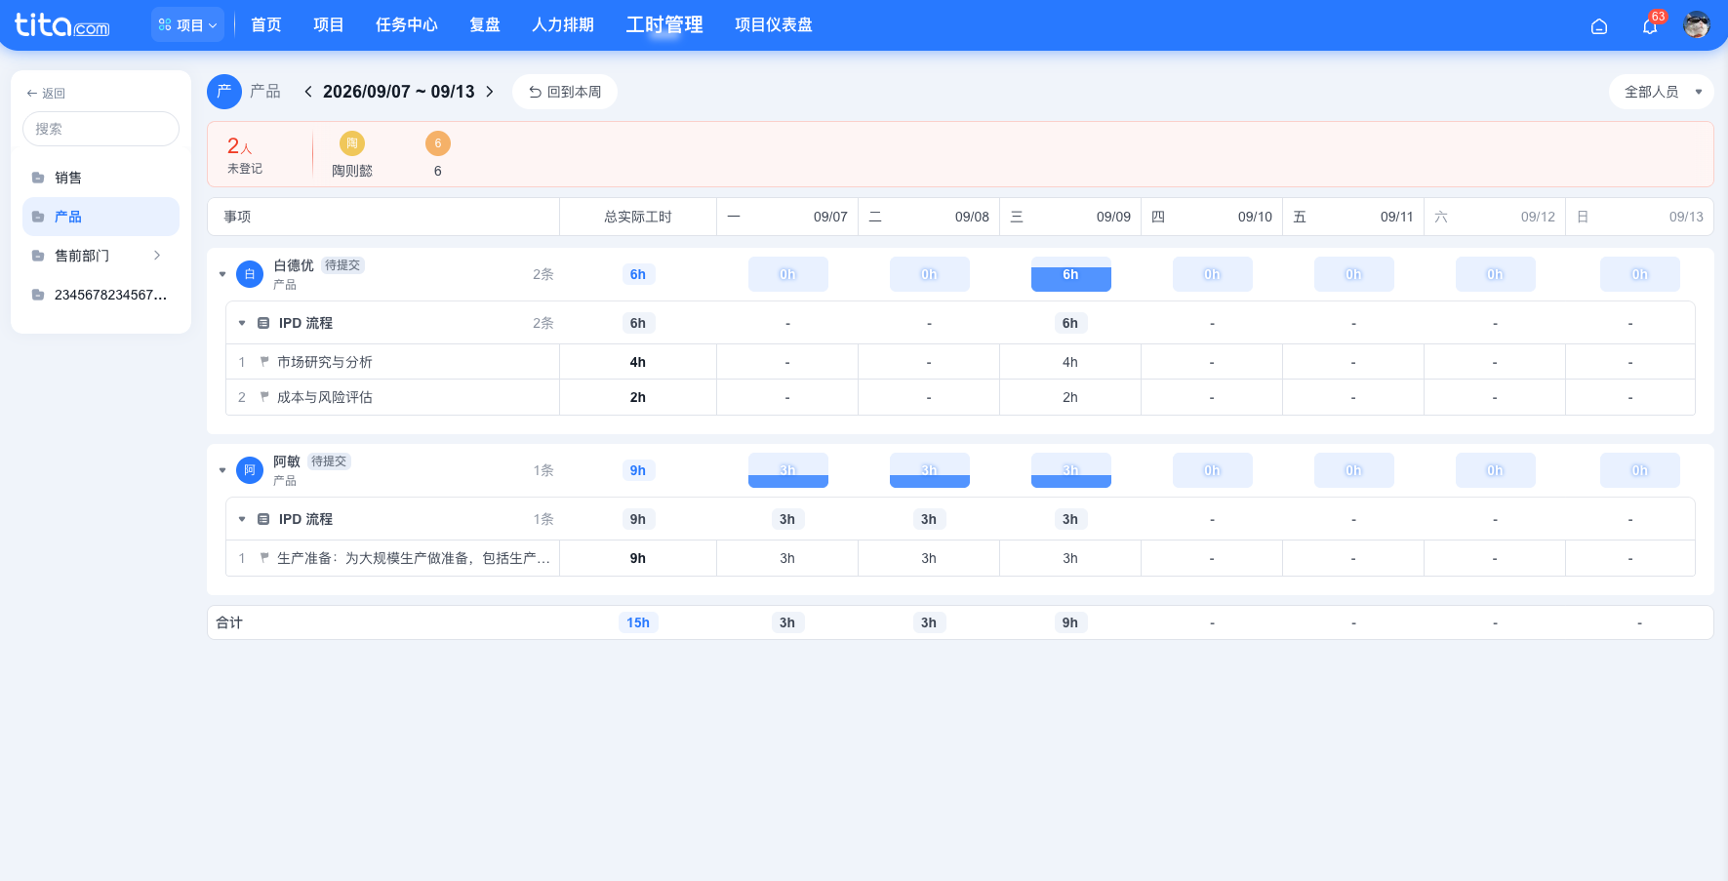
Task: Focus the 搜索 search field
Action: point(100,129)
